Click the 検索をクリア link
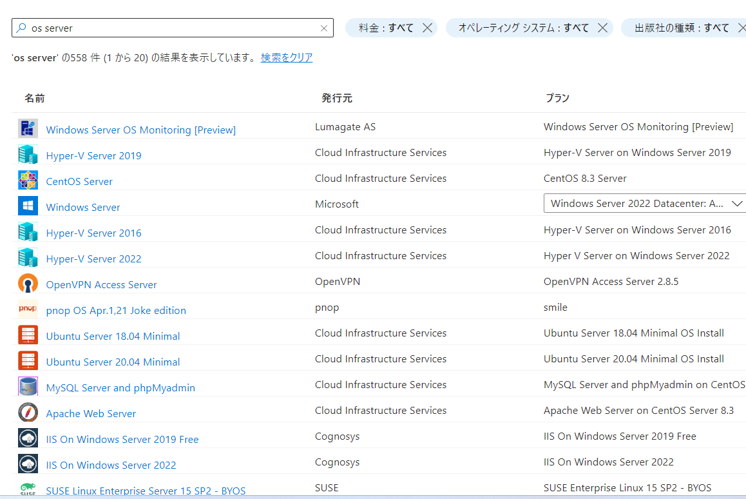746x499 pixels. click(x=287, y=57)
